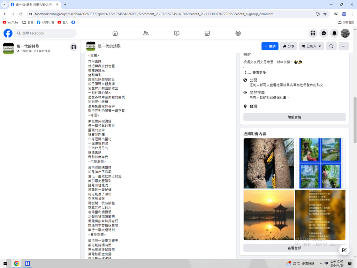Expand 查看更多 in the about section
The height and width of the screenshot is (268, 357).
tap(259, 73)
